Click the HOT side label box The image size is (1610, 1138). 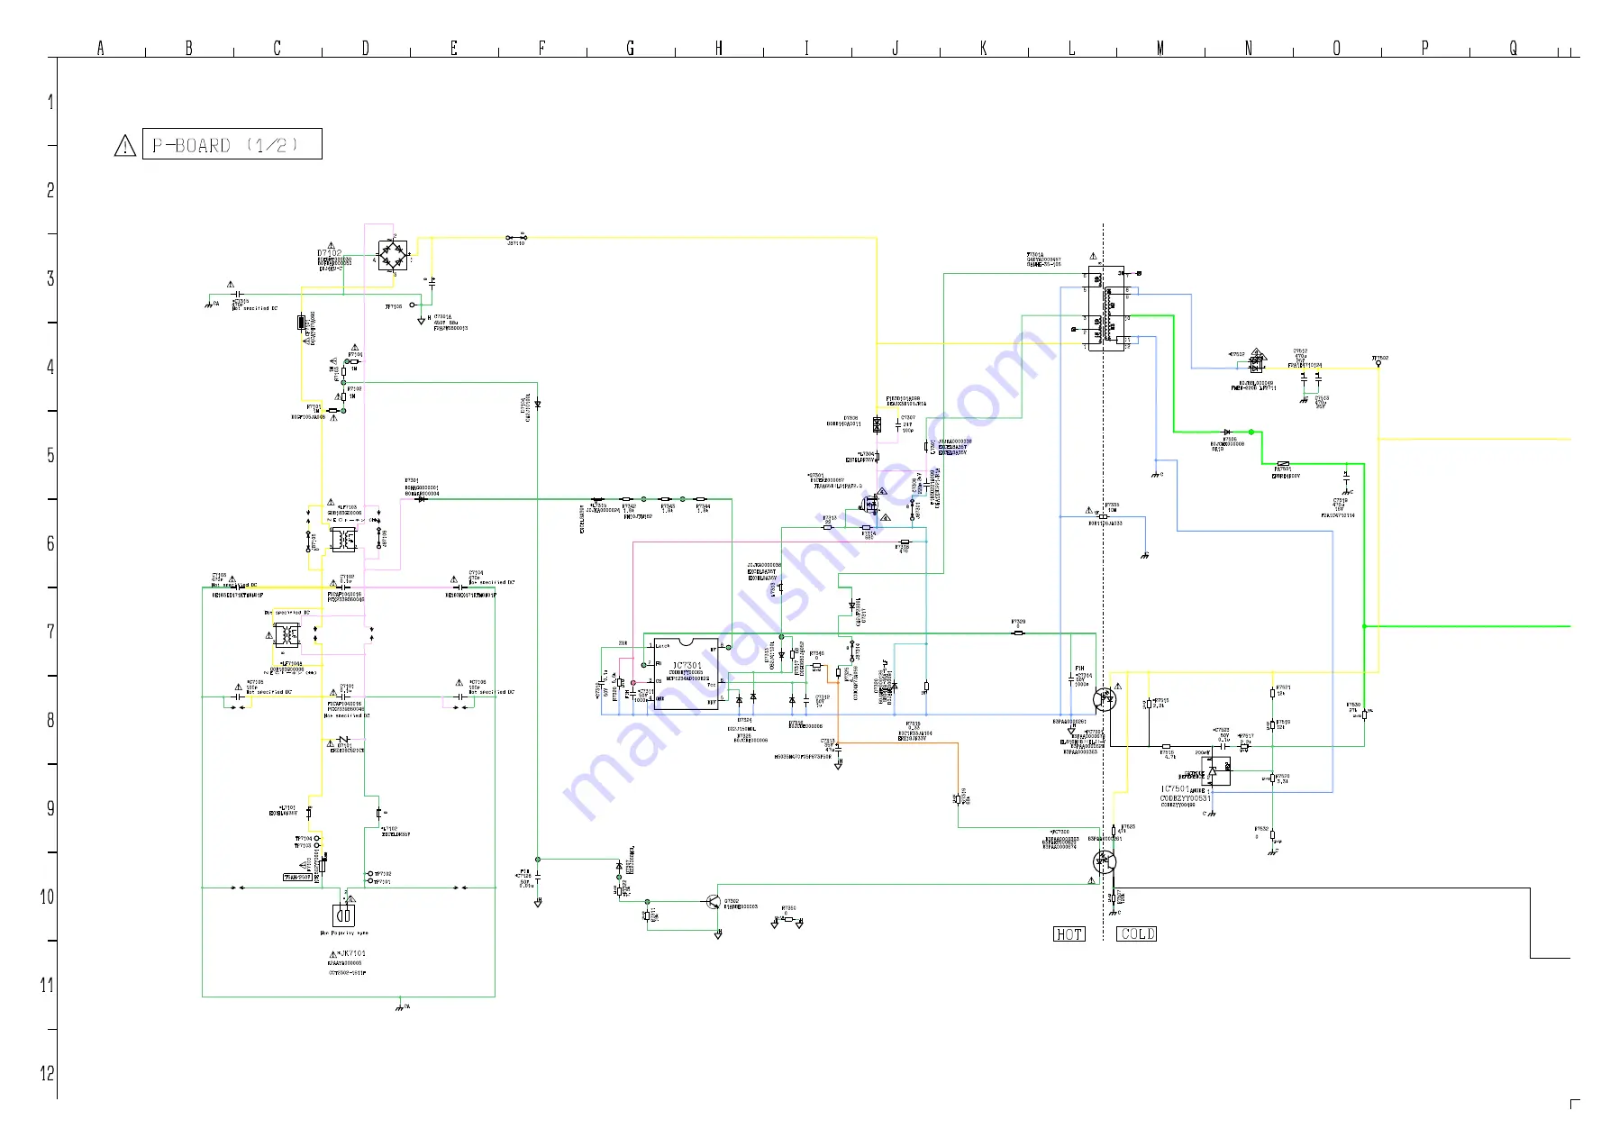tap(1069, 933)
